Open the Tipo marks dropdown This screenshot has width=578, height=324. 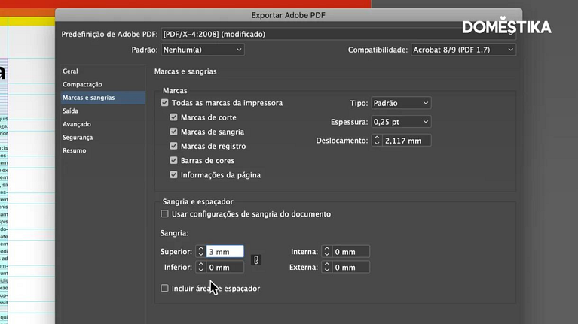tap(400, 103)
